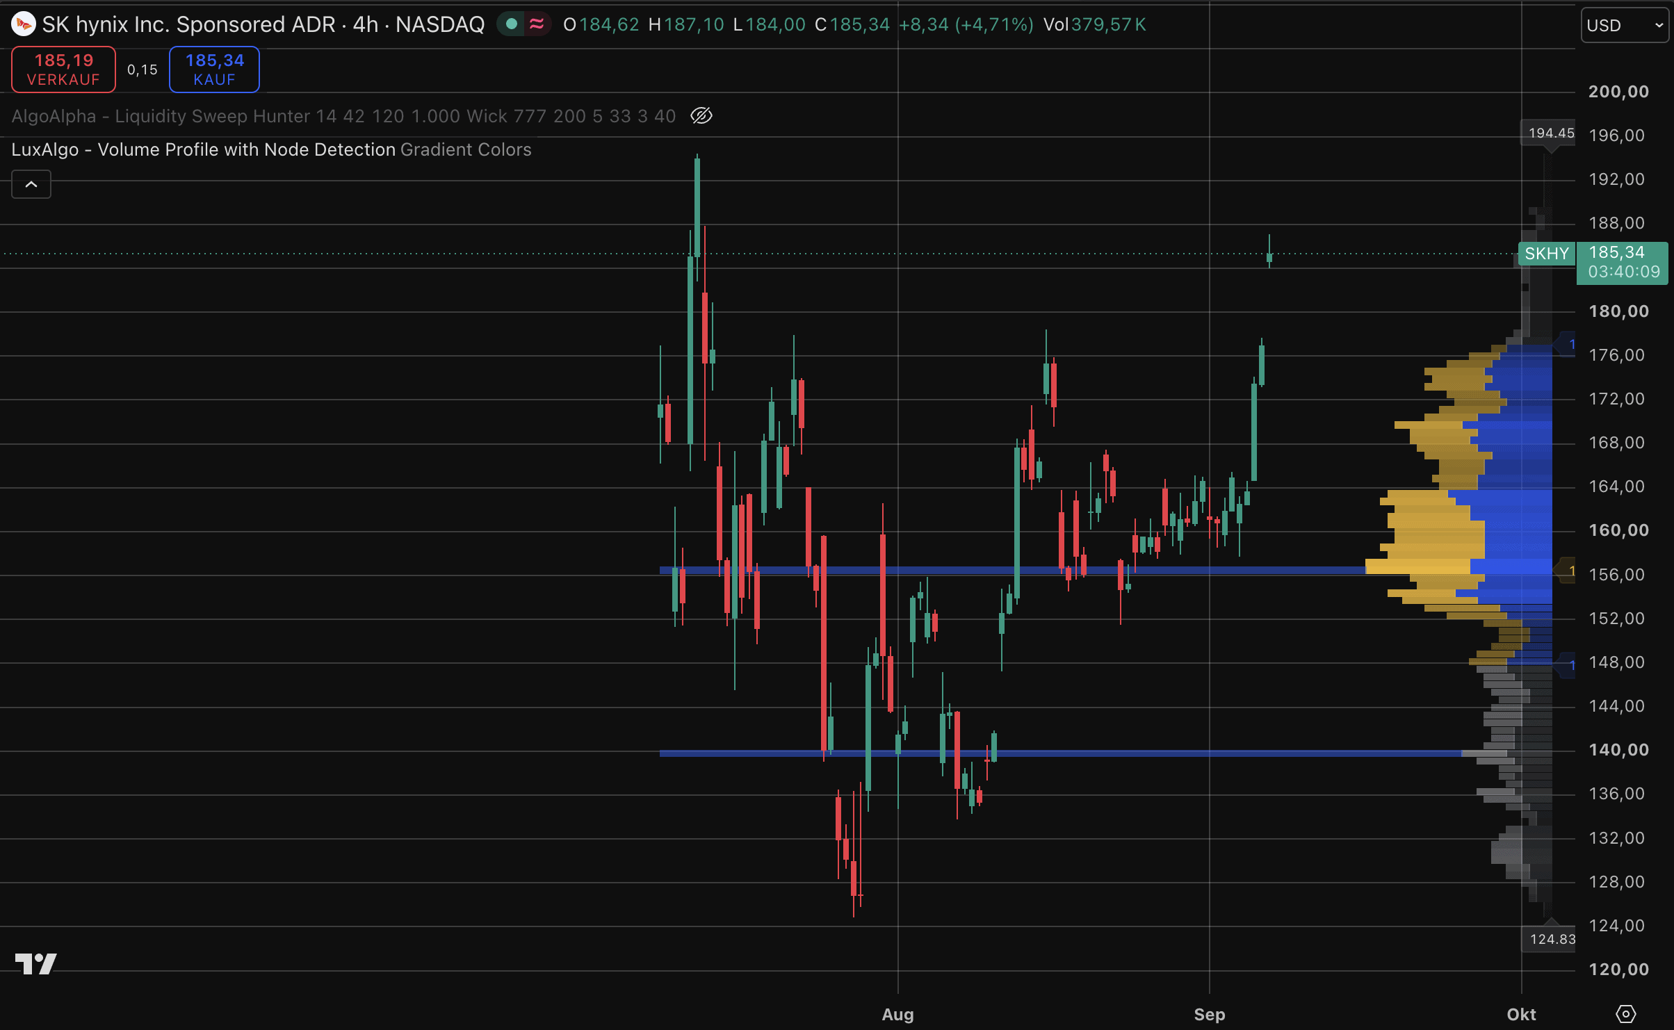Click the red VERKAUF sell button

coord(63,70)
